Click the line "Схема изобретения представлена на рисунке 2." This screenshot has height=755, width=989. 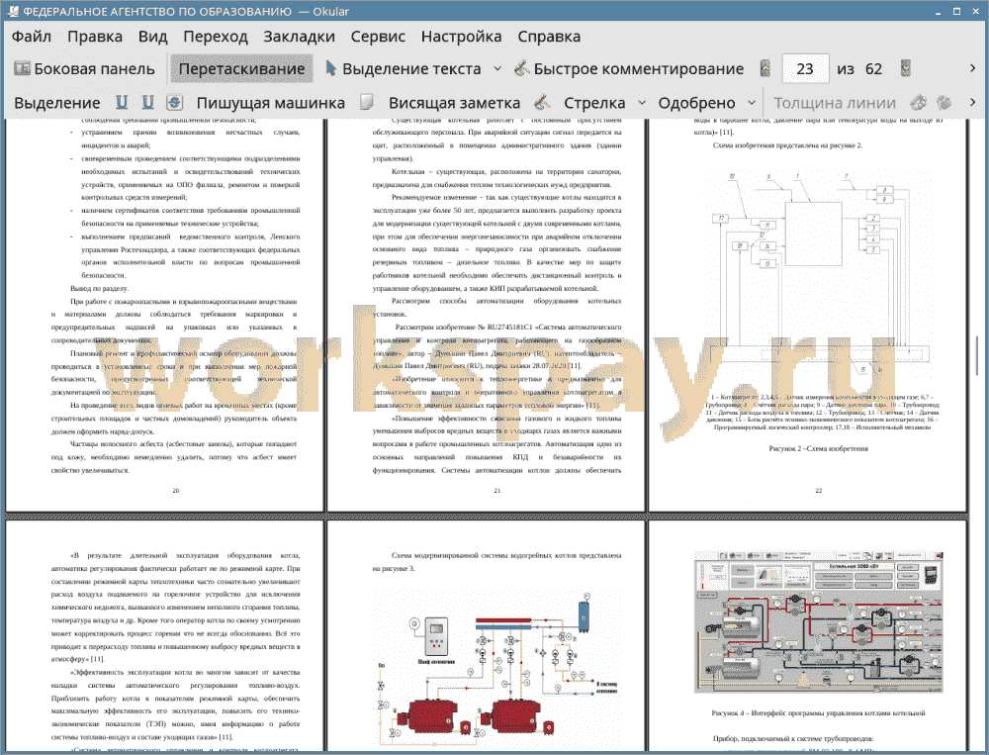788,145
